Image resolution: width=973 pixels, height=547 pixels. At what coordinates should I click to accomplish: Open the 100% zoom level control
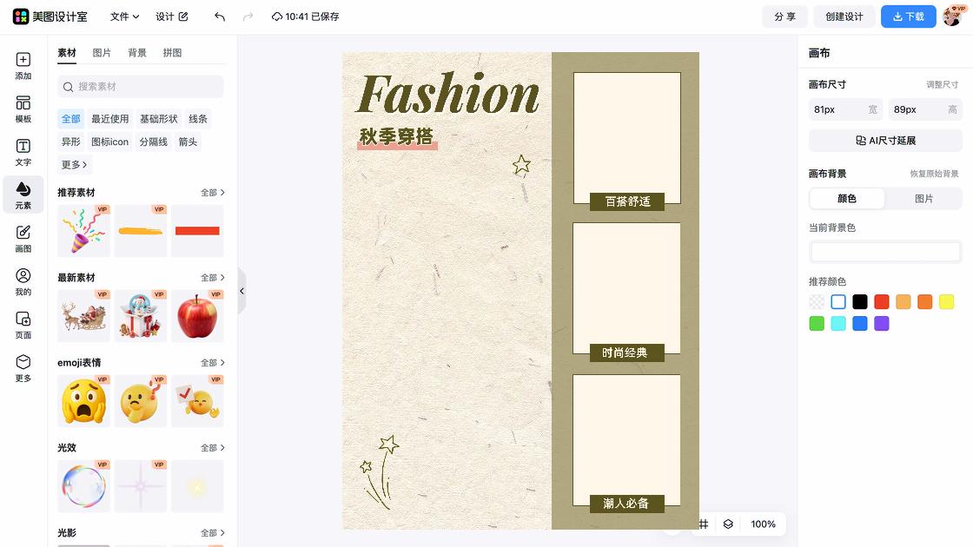[763, 524]
